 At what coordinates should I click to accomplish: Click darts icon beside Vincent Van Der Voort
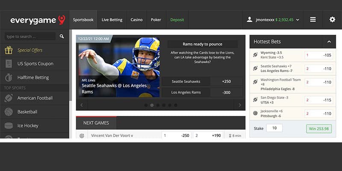click(82, 136)
